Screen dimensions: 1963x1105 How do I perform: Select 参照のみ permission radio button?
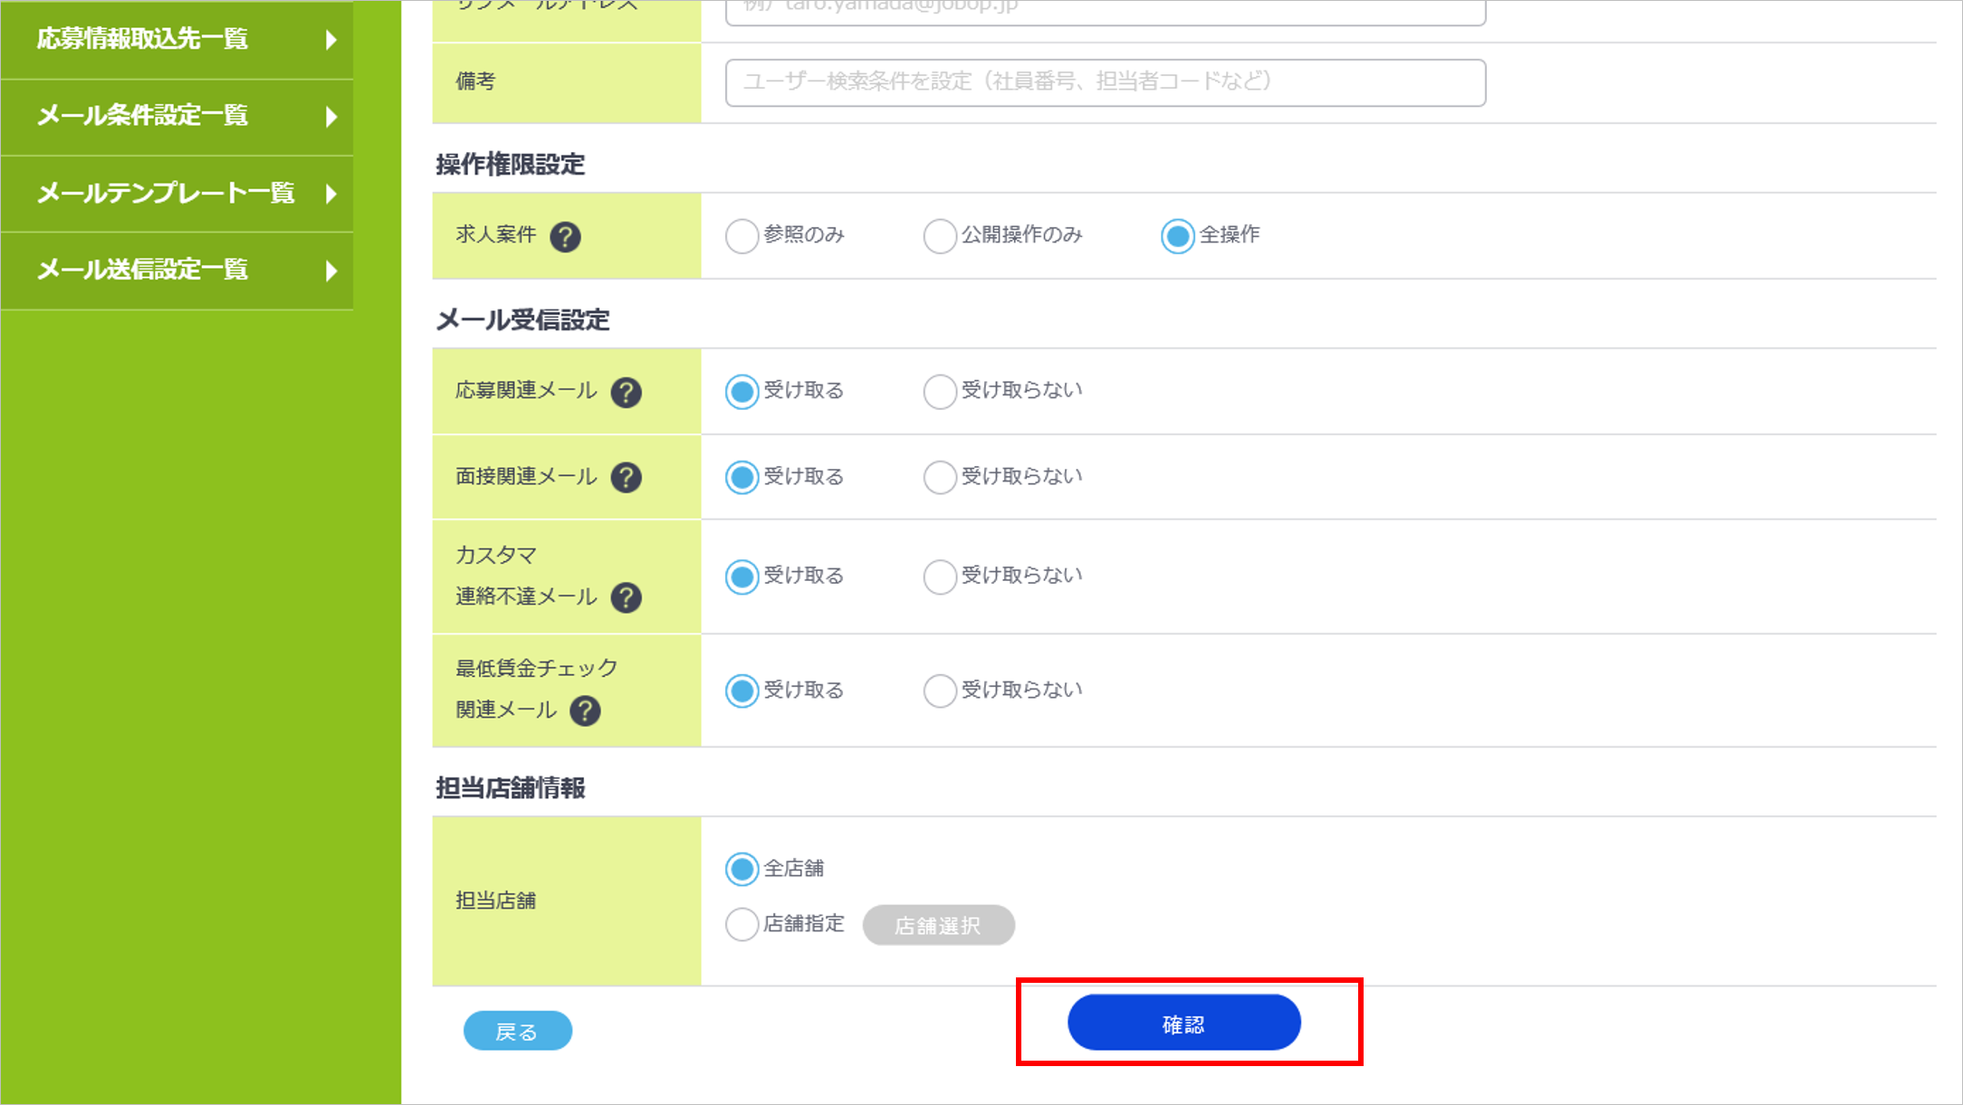742,236
